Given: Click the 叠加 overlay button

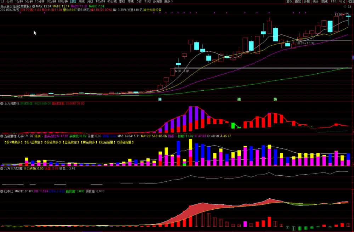Looking at the screenshot, I should pyautogui.click(x=298, y=1).
